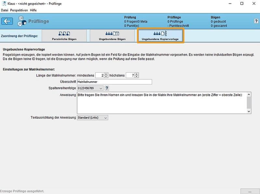Increase höchstens Matrikelnummer length

pyautogui.click(x=136, y=74)
